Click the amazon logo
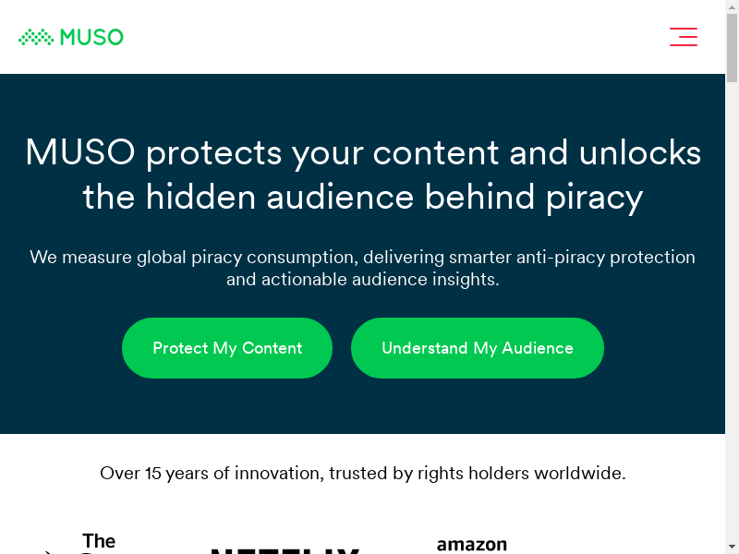 click(x=472, y=545)
